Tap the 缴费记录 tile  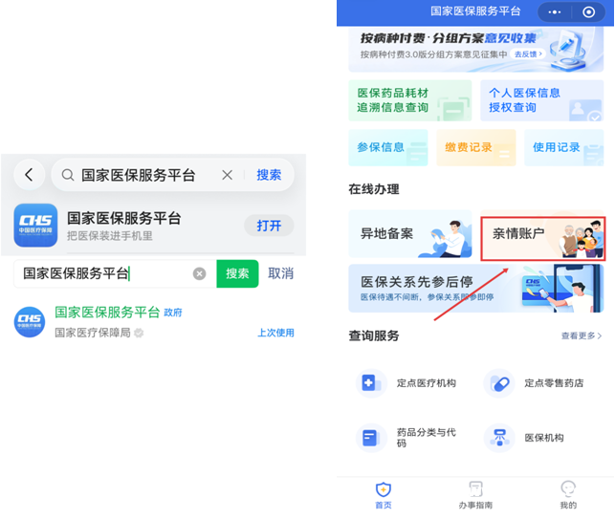click(x=475, y=147)
